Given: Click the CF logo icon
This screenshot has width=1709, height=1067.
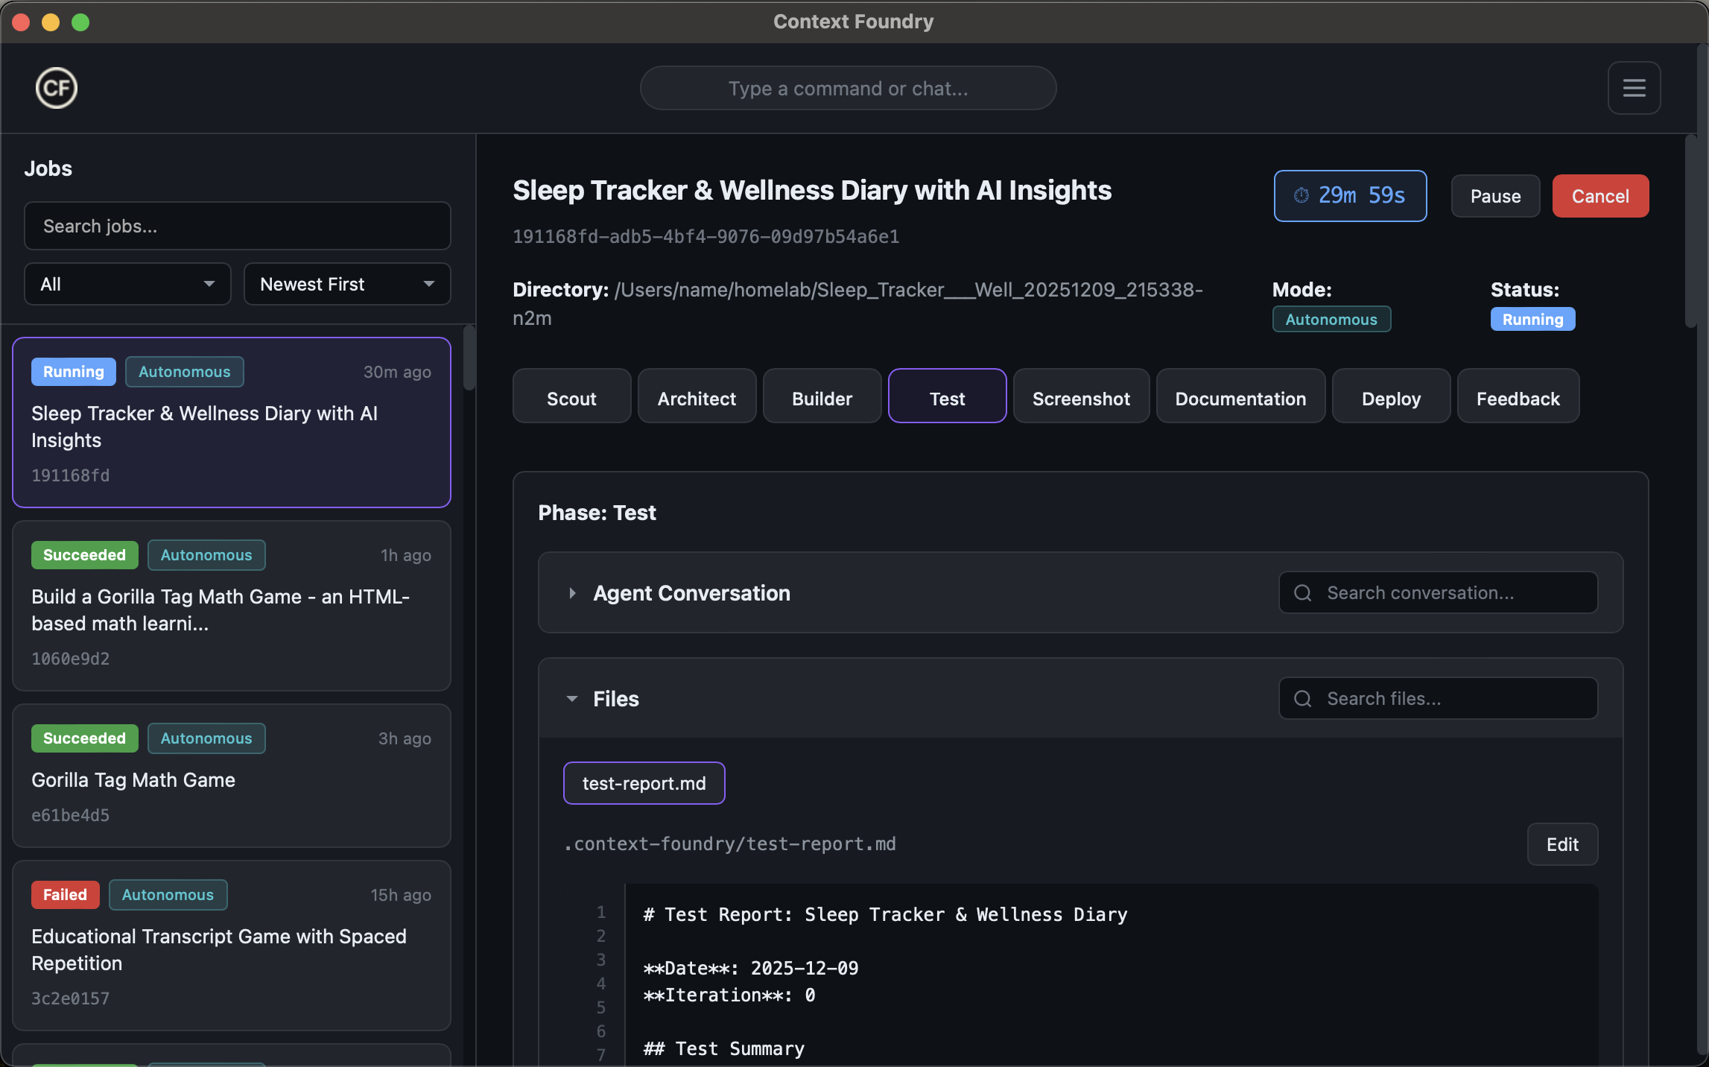Looking at the screenshot, I should point(57,87).
